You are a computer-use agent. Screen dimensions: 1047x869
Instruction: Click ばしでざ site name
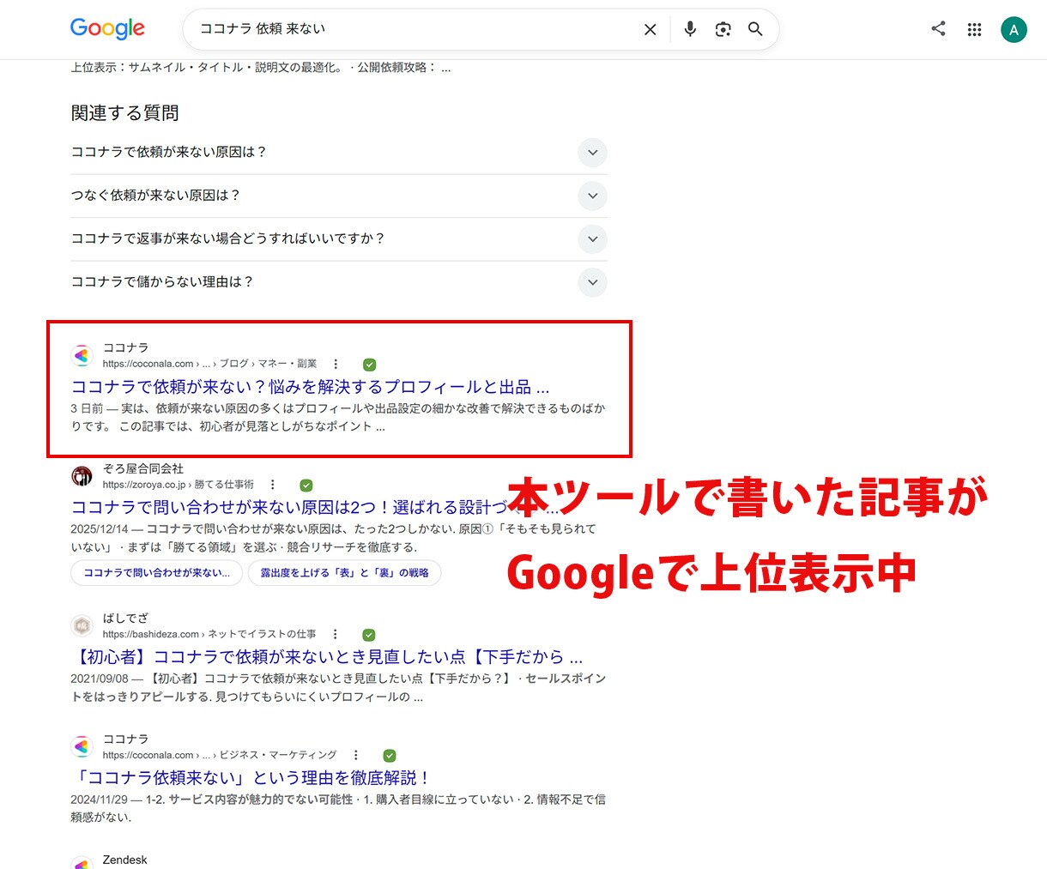click(125, 618)
